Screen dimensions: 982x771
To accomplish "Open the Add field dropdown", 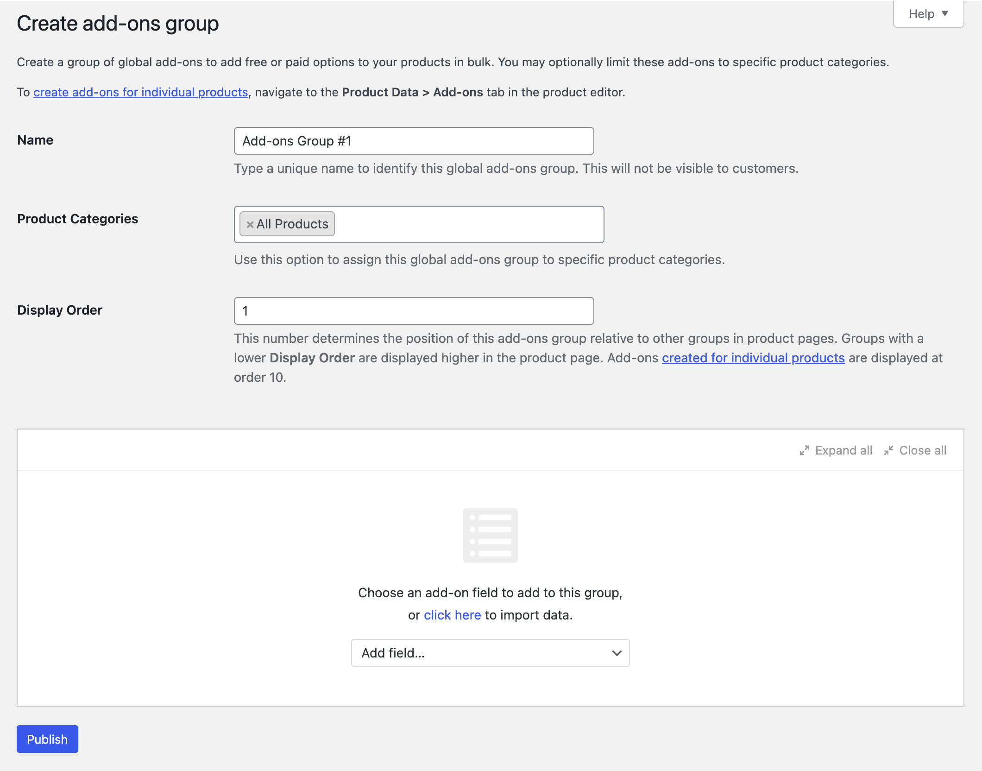I will click(x=490, y=653).
